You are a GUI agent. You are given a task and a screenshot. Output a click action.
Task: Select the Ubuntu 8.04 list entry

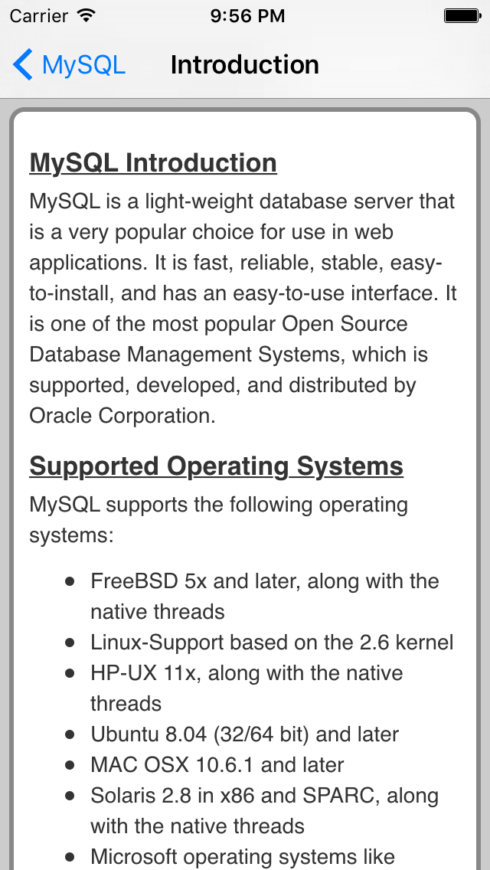(245, 734)
